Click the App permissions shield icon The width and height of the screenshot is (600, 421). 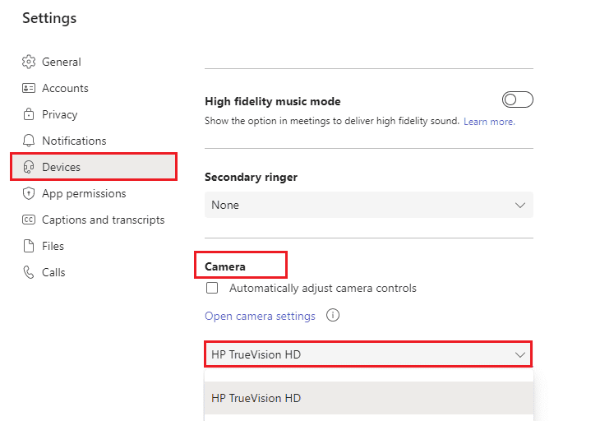coord(29,193)
